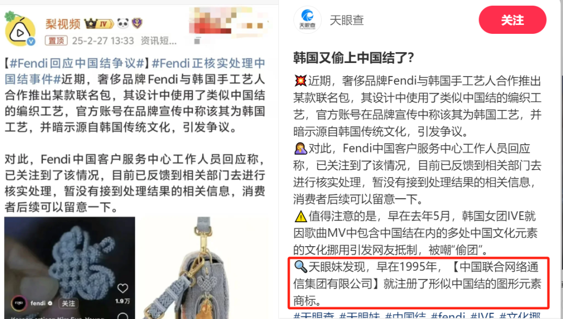Follow 天眼查 with the red 关注 button
This screenshot has height=319, width=563.
pos(512,20)
